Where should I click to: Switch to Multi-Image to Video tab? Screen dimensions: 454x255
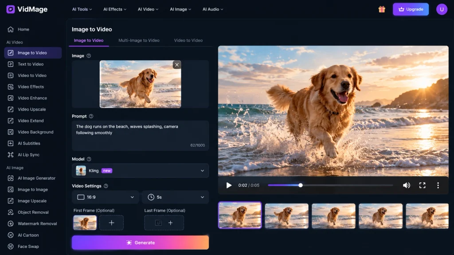(139, 40)
